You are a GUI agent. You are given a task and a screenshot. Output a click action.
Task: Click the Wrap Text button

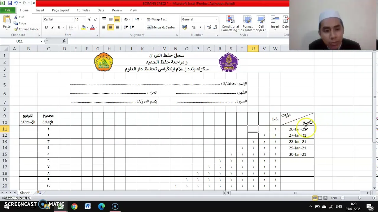click(157, 19)
